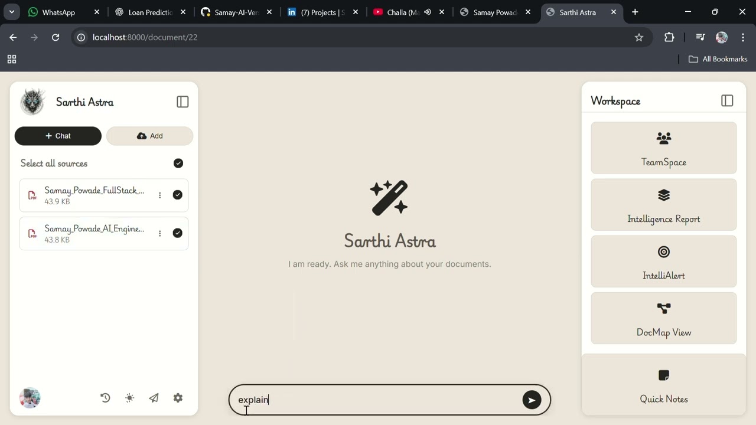Uncheck Samay_Powade_AI_Engine source checkbox
This screenshot has width=756, height=425.
pyautogui.click(x=177, y=233)
